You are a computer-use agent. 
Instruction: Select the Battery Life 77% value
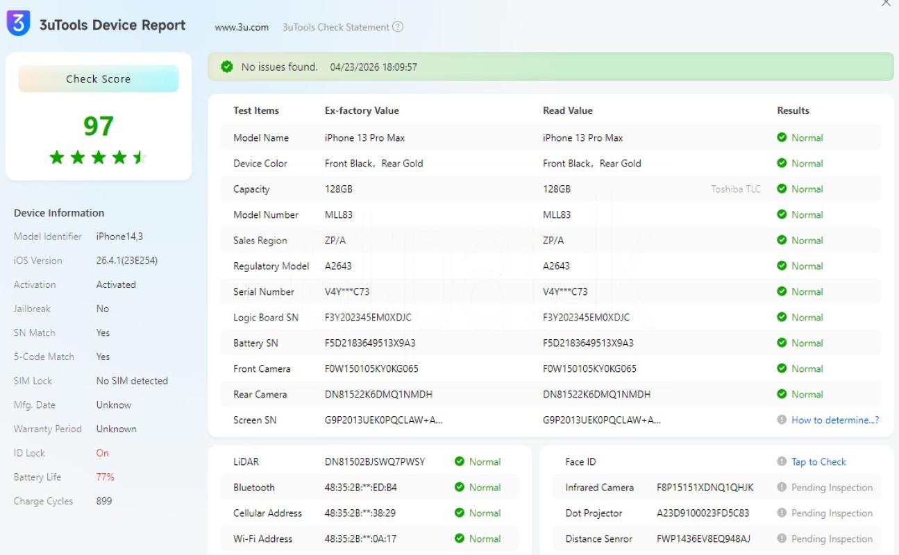(106, 477)
